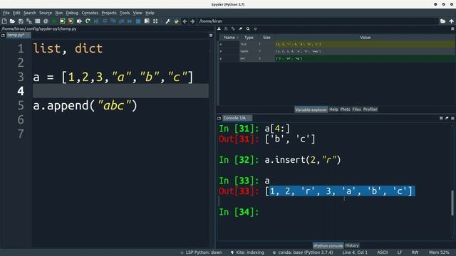Viewport: 456px width, 256px height.
Task: Sort variables by the Type column
Action: [249, 38]
